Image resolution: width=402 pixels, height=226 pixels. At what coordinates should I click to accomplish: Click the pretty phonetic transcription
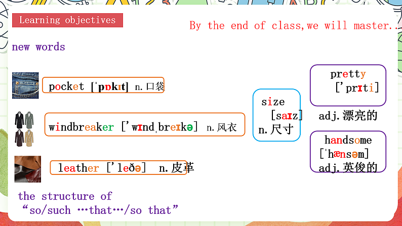coord(357,87)
